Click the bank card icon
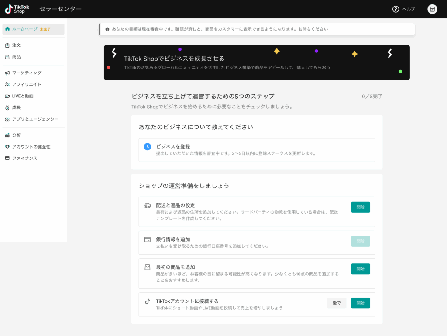The image size is (447, 336). (x=148, y=239)
